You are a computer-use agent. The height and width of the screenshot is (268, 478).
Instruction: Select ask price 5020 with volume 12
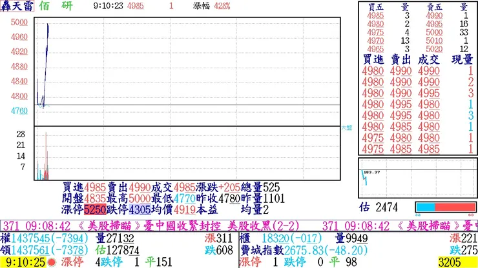pyautogui.click(x=435, y=49)
